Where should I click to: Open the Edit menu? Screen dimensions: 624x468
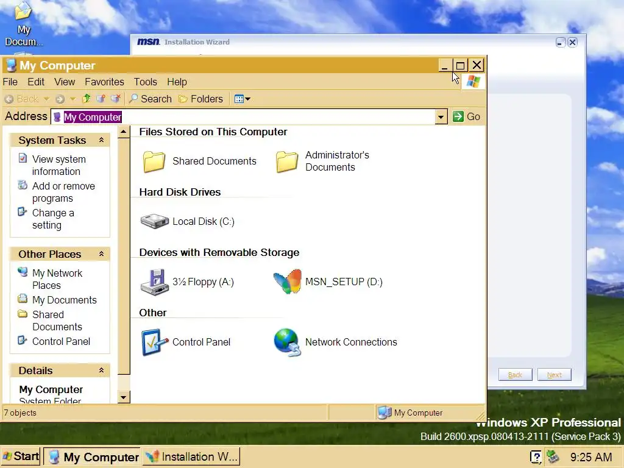(36, 82)
